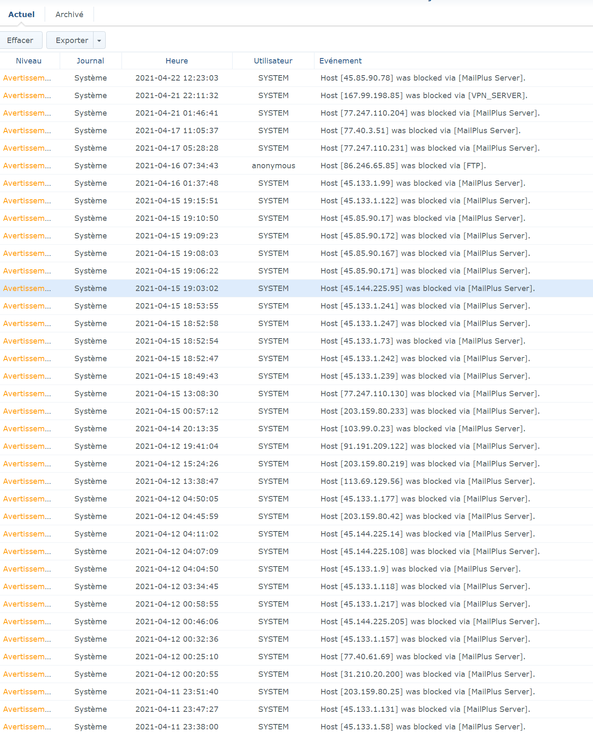Screen dimensions: 593x734
Task: Select the row for host 45.133.1.177
Action: [x=296, y=499]
